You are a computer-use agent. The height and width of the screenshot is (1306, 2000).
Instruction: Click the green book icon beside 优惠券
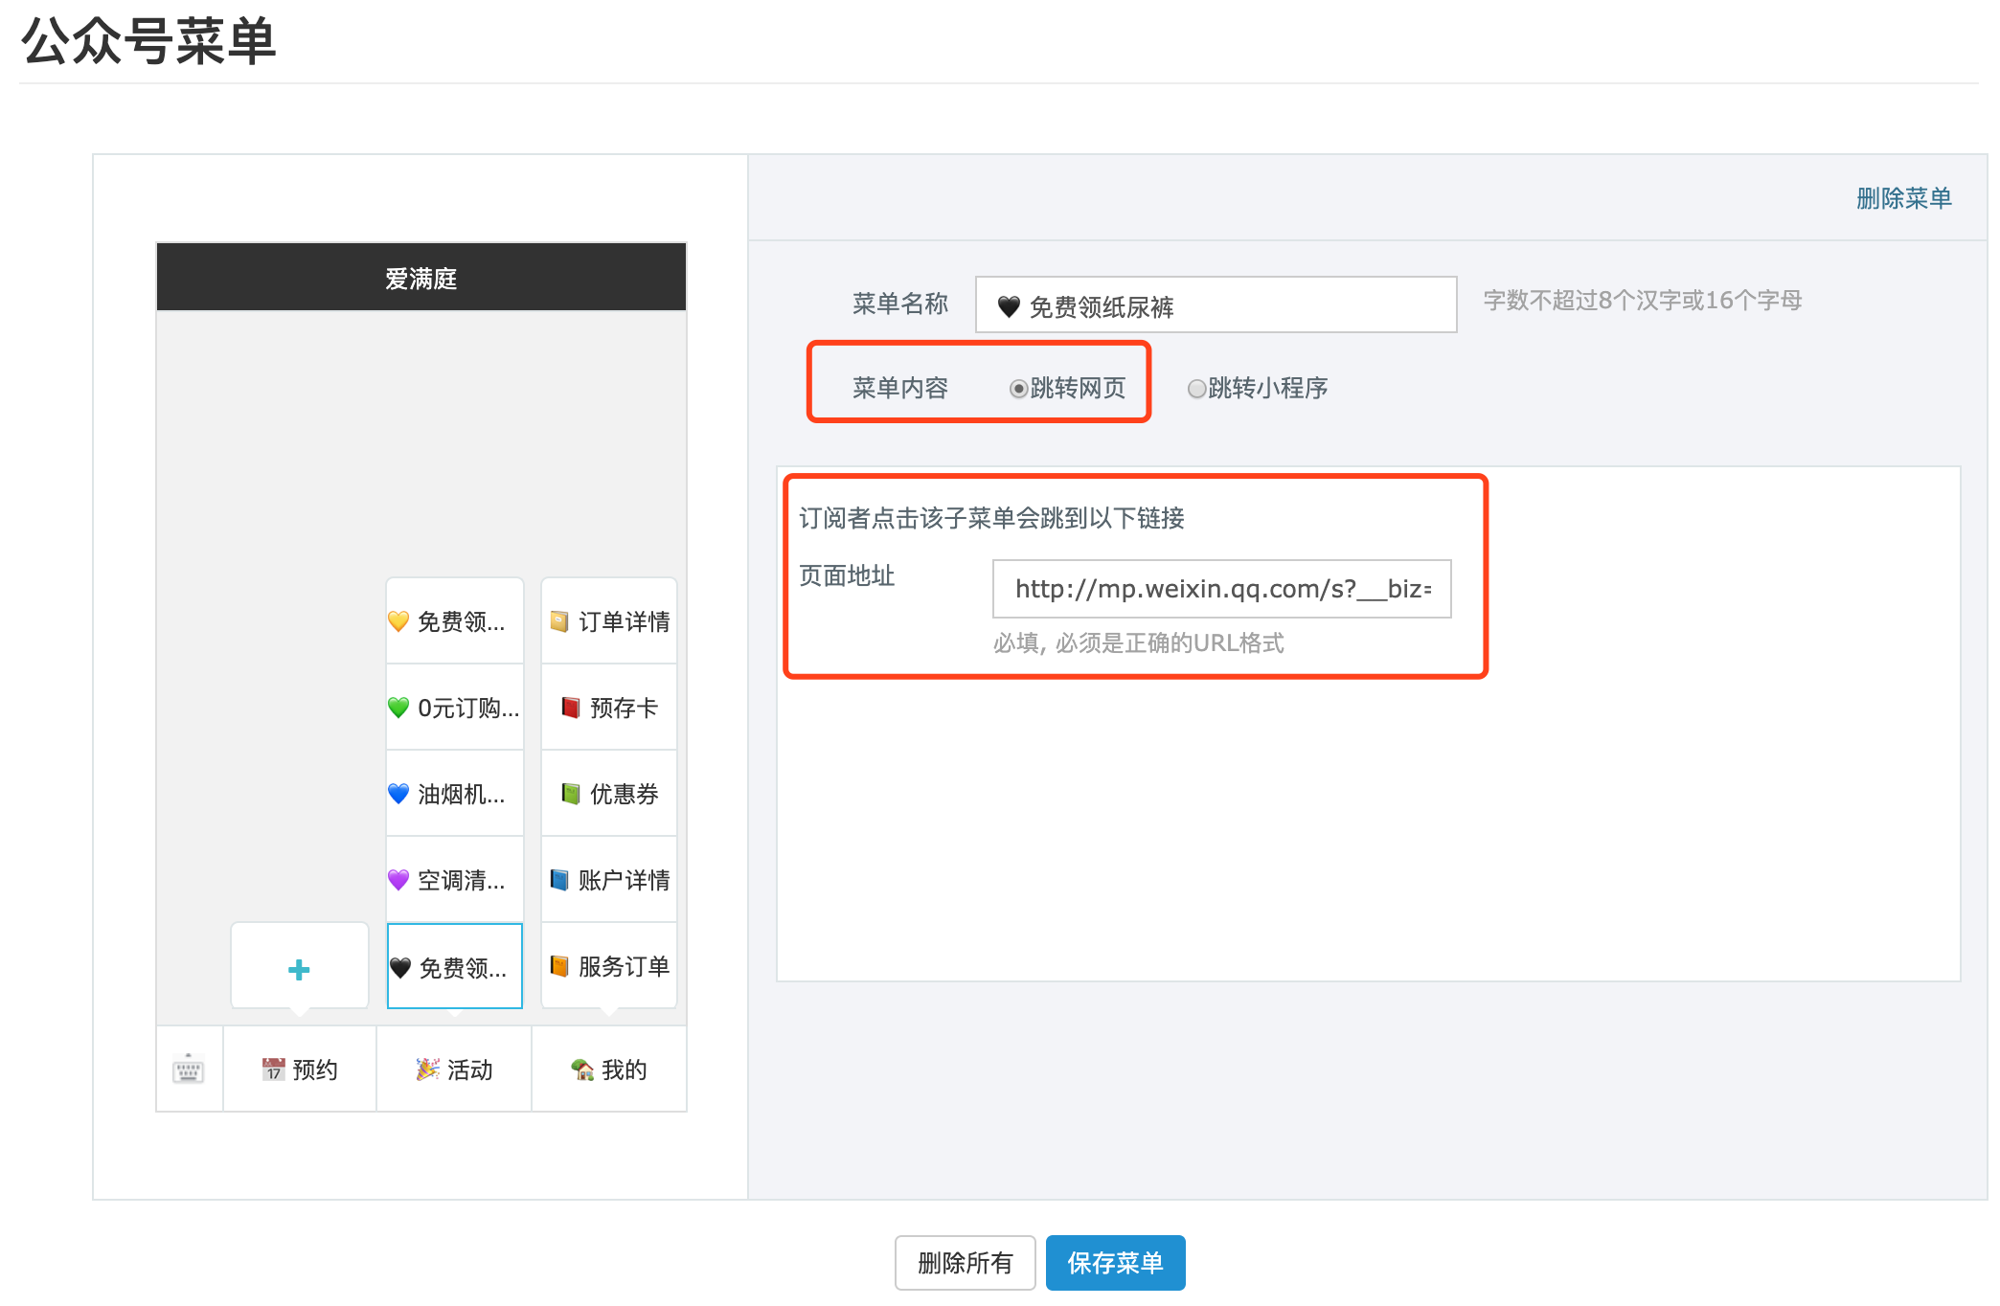click(x=571, y=794)
